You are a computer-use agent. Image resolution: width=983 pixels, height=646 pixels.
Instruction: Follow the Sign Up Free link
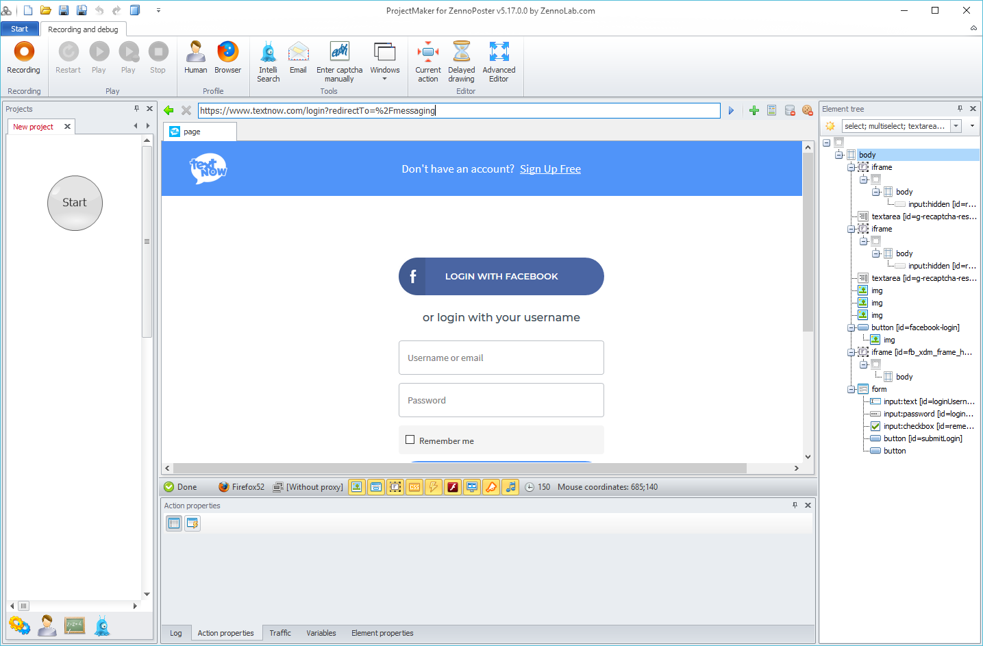550,169
